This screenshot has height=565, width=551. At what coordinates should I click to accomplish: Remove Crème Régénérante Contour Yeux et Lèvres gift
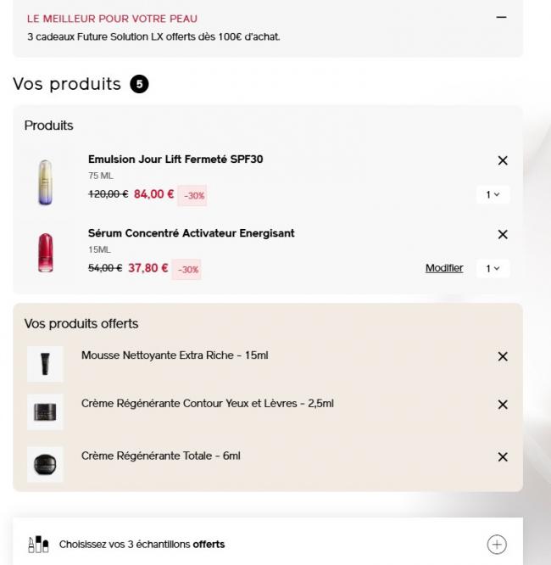pyautogui.click(x=503, y=405)
